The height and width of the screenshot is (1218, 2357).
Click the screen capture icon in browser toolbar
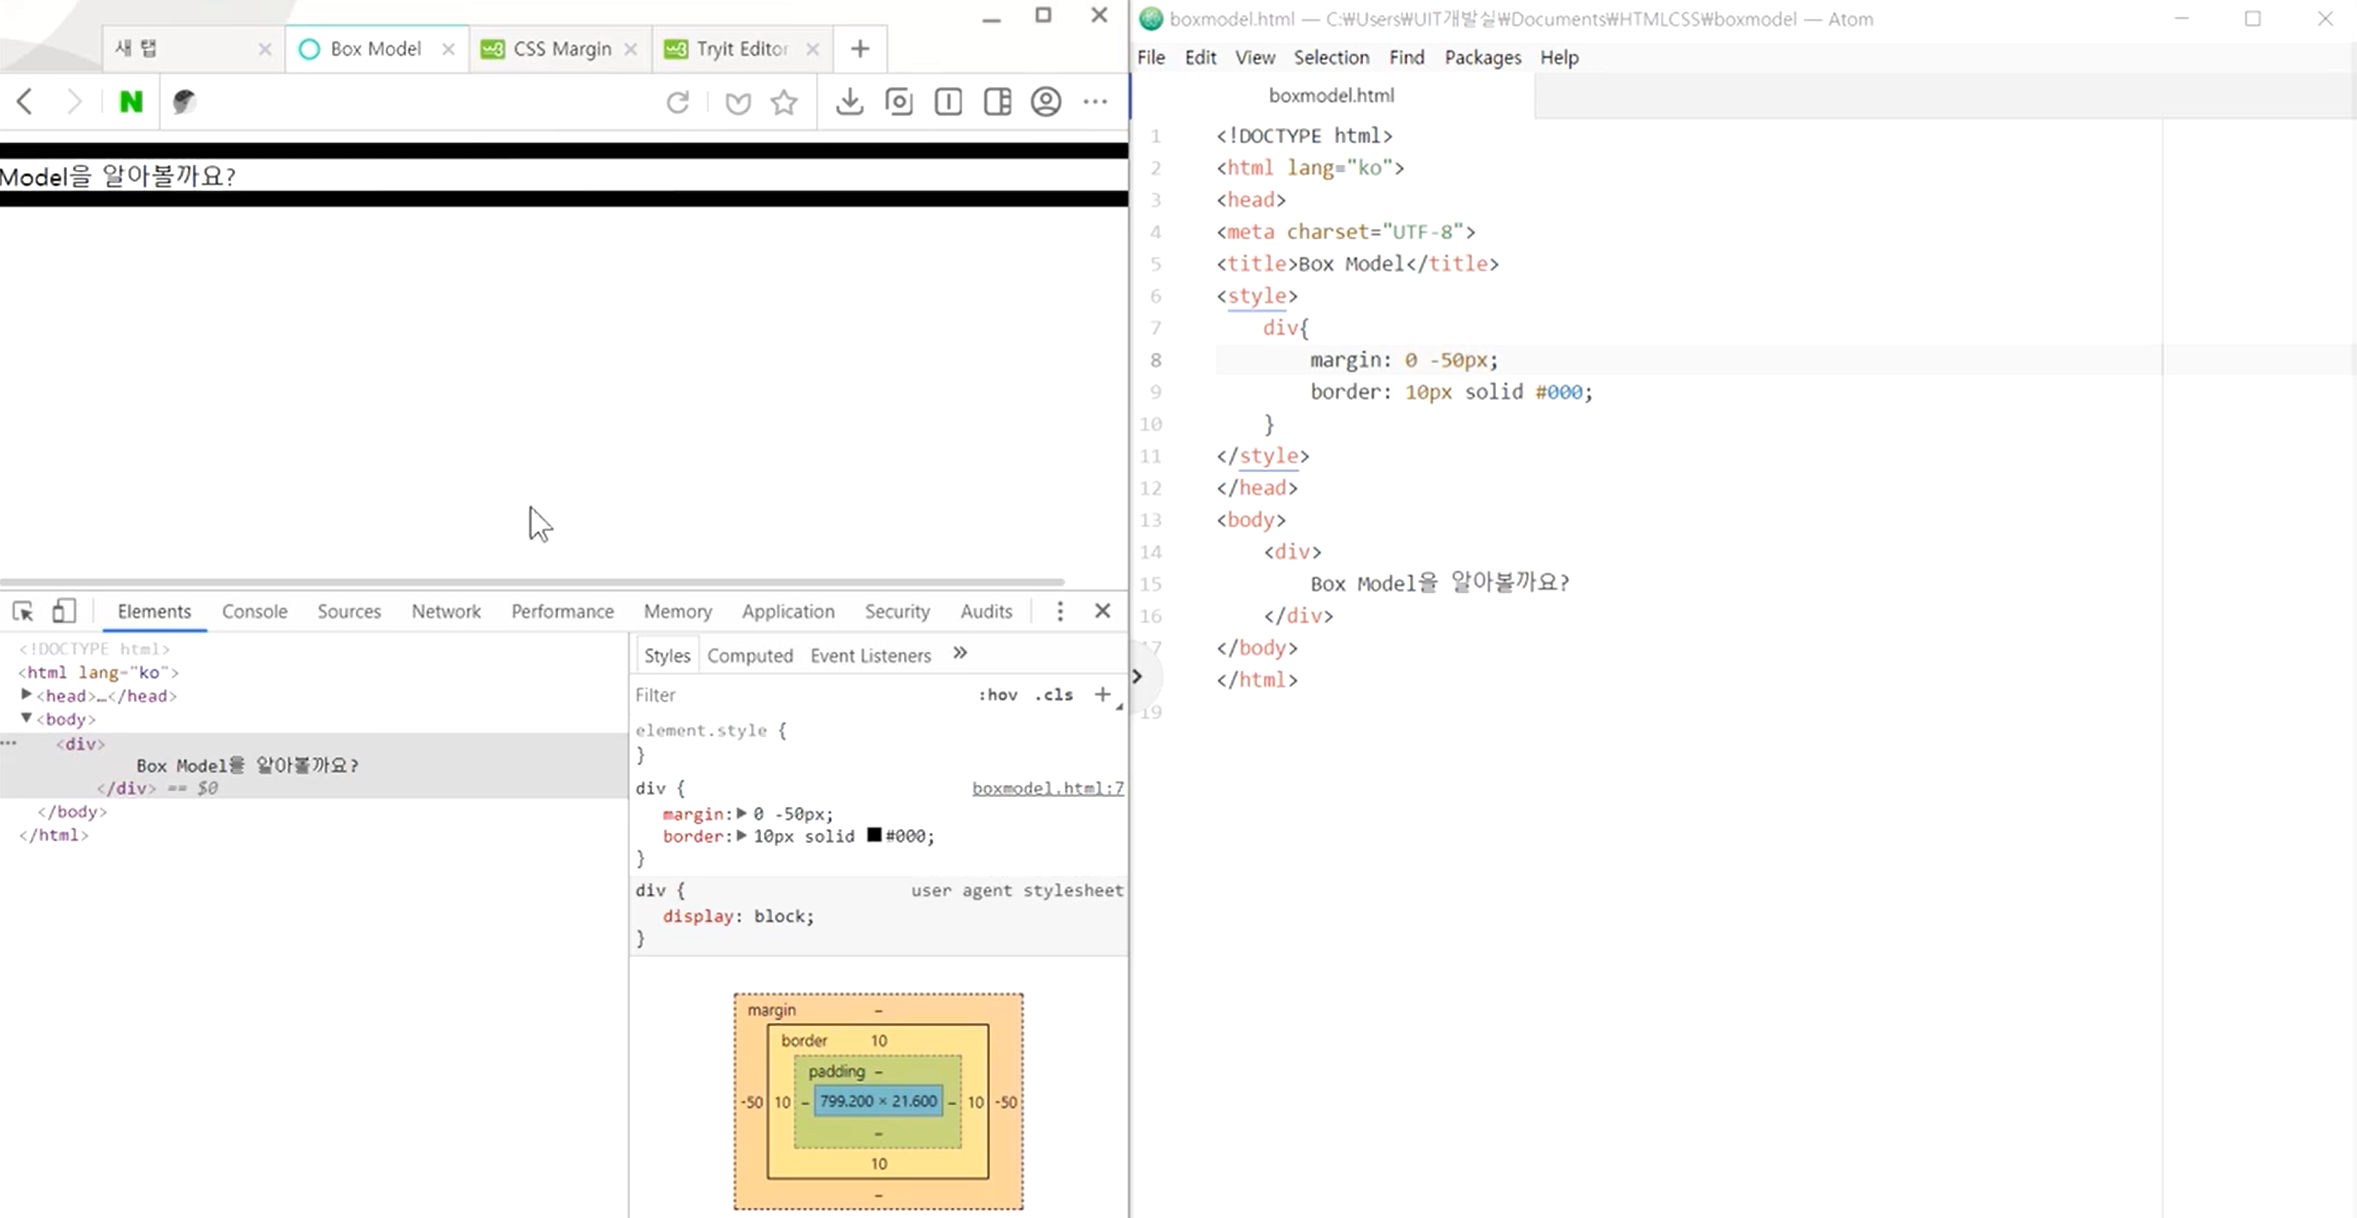(898, 102)
